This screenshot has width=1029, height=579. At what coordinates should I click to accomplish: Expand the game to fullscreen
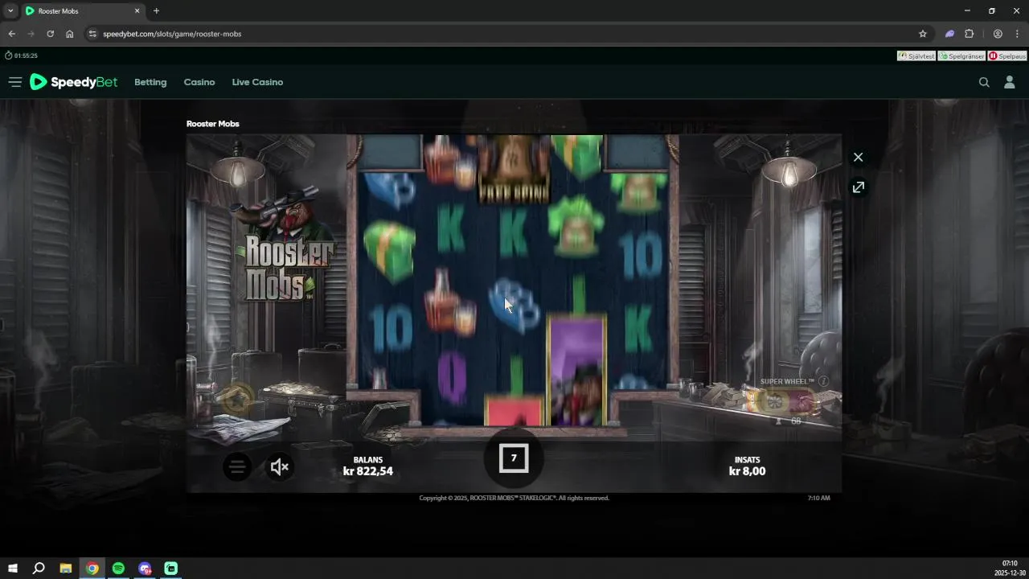[x=859, y=187]
